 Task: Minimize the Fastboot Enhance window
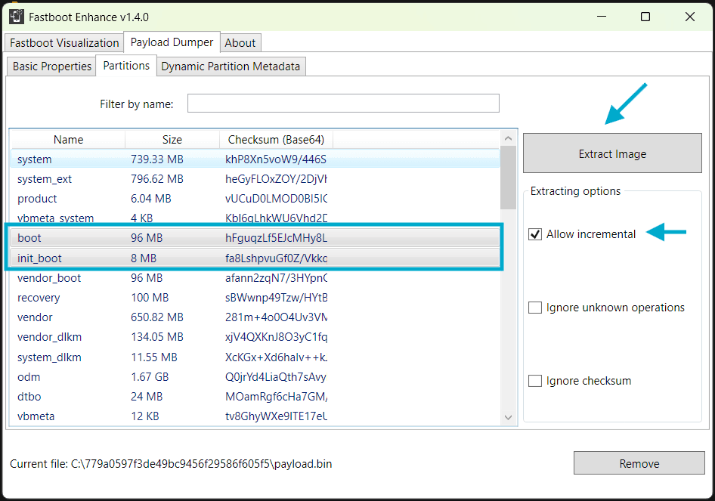tap(602, 17)
